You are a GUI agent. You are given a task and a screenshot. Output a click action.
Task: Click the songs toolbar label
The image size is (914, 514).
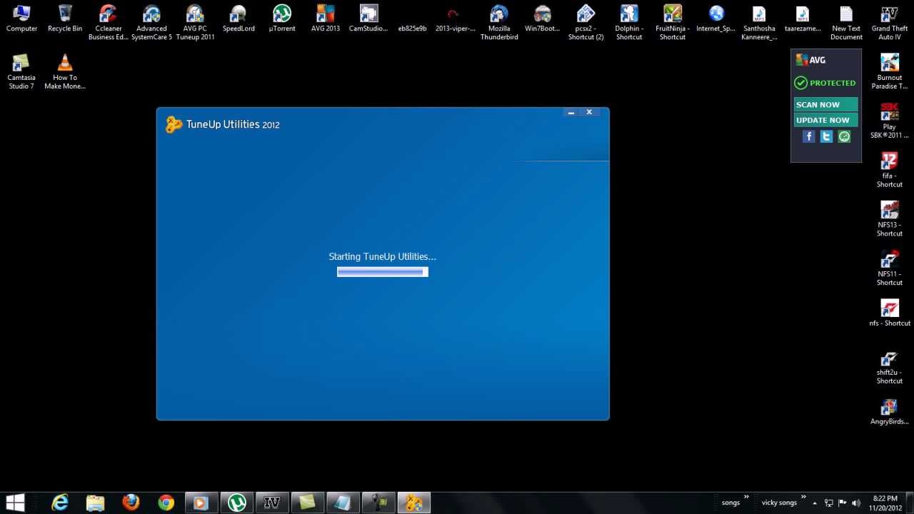point(730,503)
